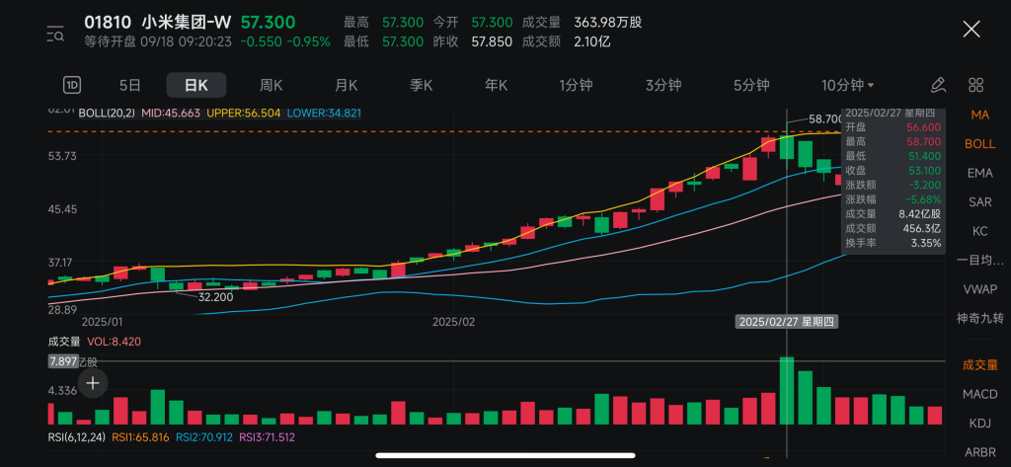Open the drawing pencil tool
1011x467 pixels.
click(938, 85)
